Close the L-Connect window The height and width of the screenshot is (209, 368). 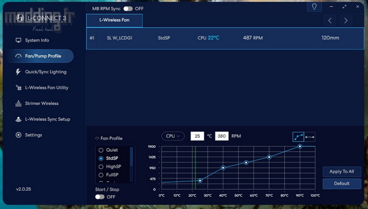tap(358, 6)
